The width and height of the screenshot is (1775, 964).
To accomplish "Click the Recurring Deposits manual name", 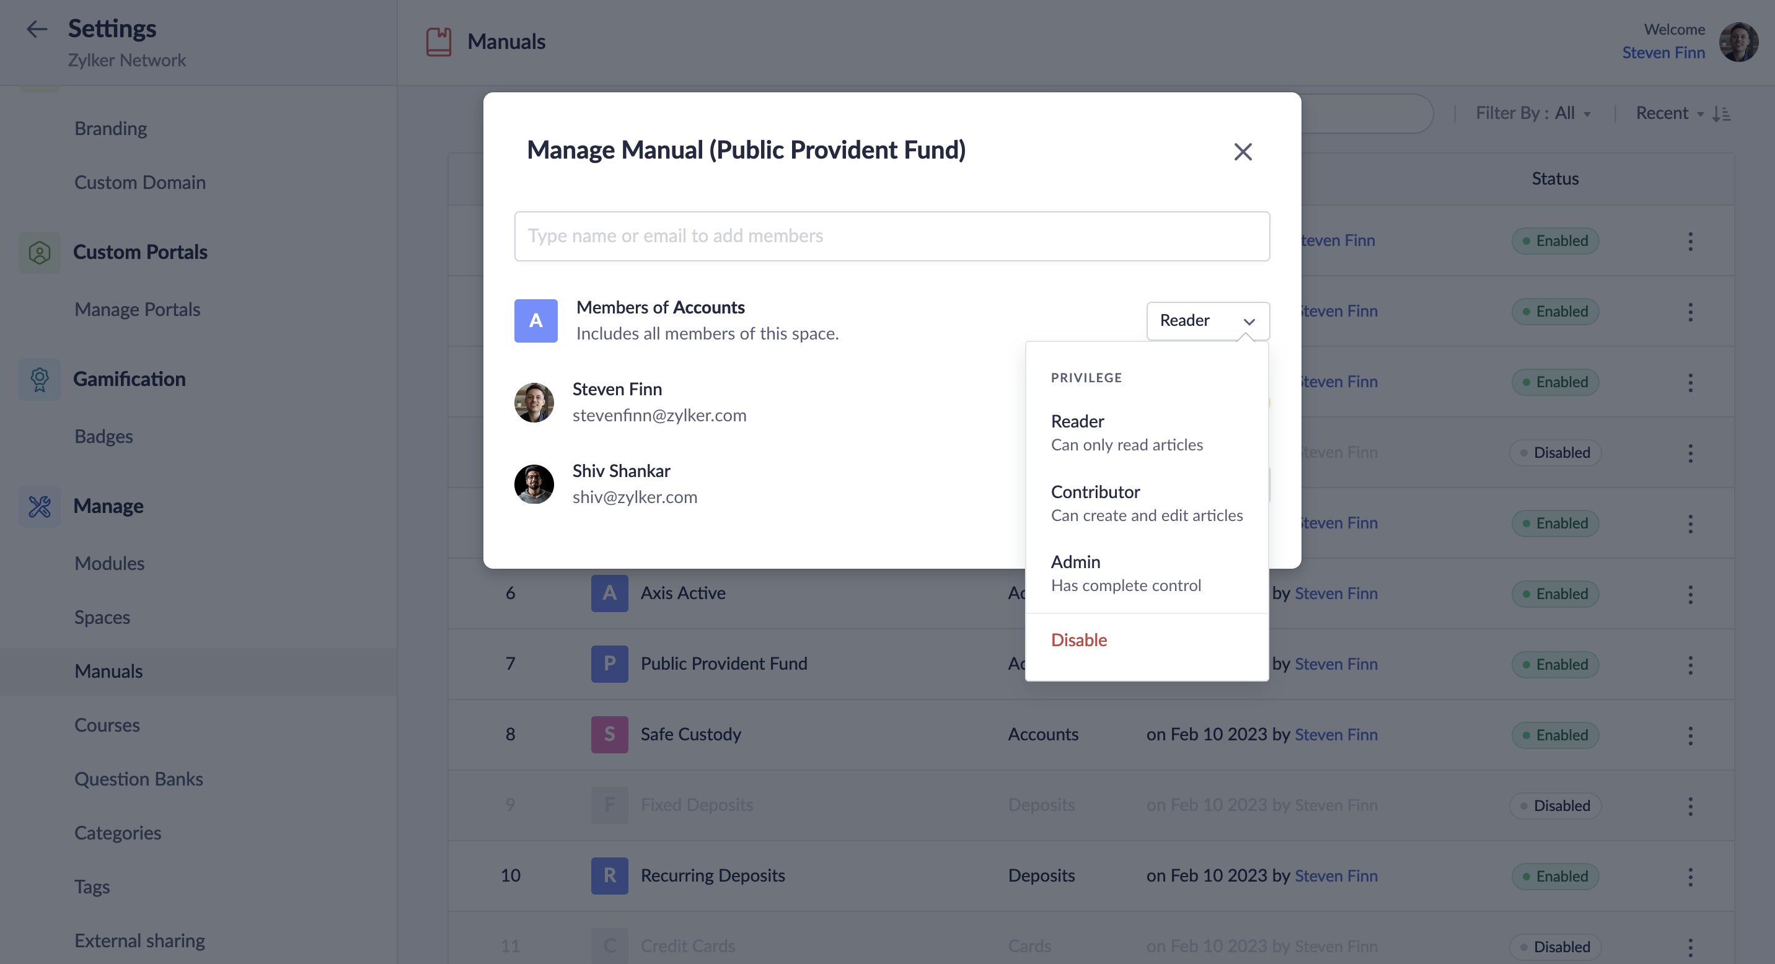I will pos(713,876).
